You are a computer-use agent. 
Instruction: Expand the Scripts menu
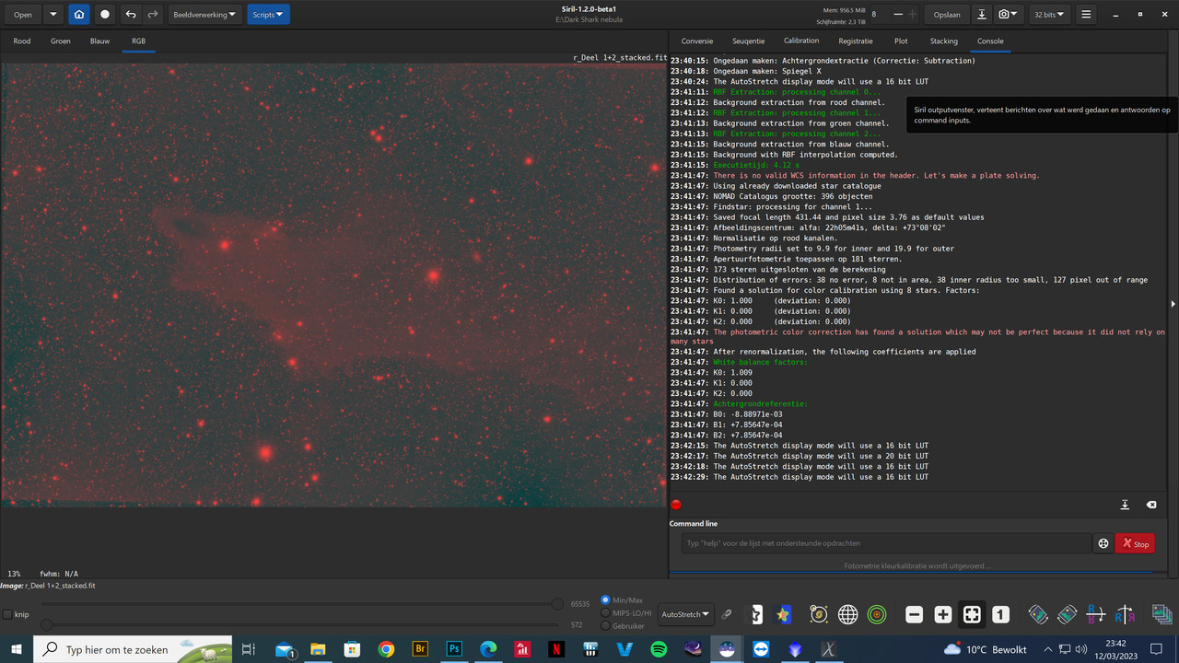point(268,15)
